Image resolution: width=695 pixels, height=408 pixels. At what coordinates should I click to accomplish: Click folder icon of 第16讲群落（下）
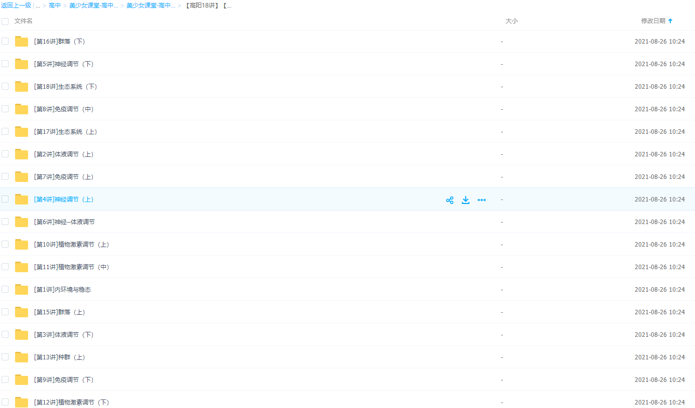(x=22, y=42)
